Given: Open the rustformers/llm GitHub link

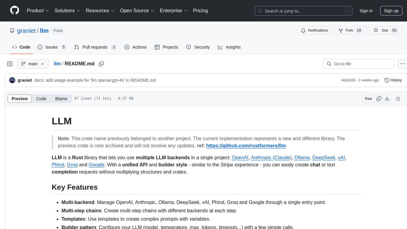Looking at the screenshot, I should [x=246, y=146].
